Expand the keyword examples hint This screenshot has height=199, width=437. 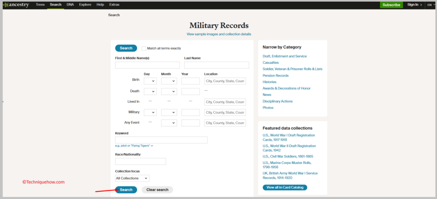point(134,146)
